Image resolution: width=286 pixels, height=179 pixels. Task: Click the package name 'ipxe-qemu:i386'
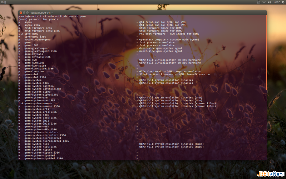pos(35,37)
